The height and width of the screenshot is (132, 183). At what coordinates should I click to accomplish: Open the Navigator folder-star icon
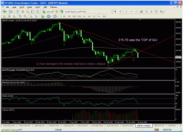pyautogui.click(x=28, y=11)
